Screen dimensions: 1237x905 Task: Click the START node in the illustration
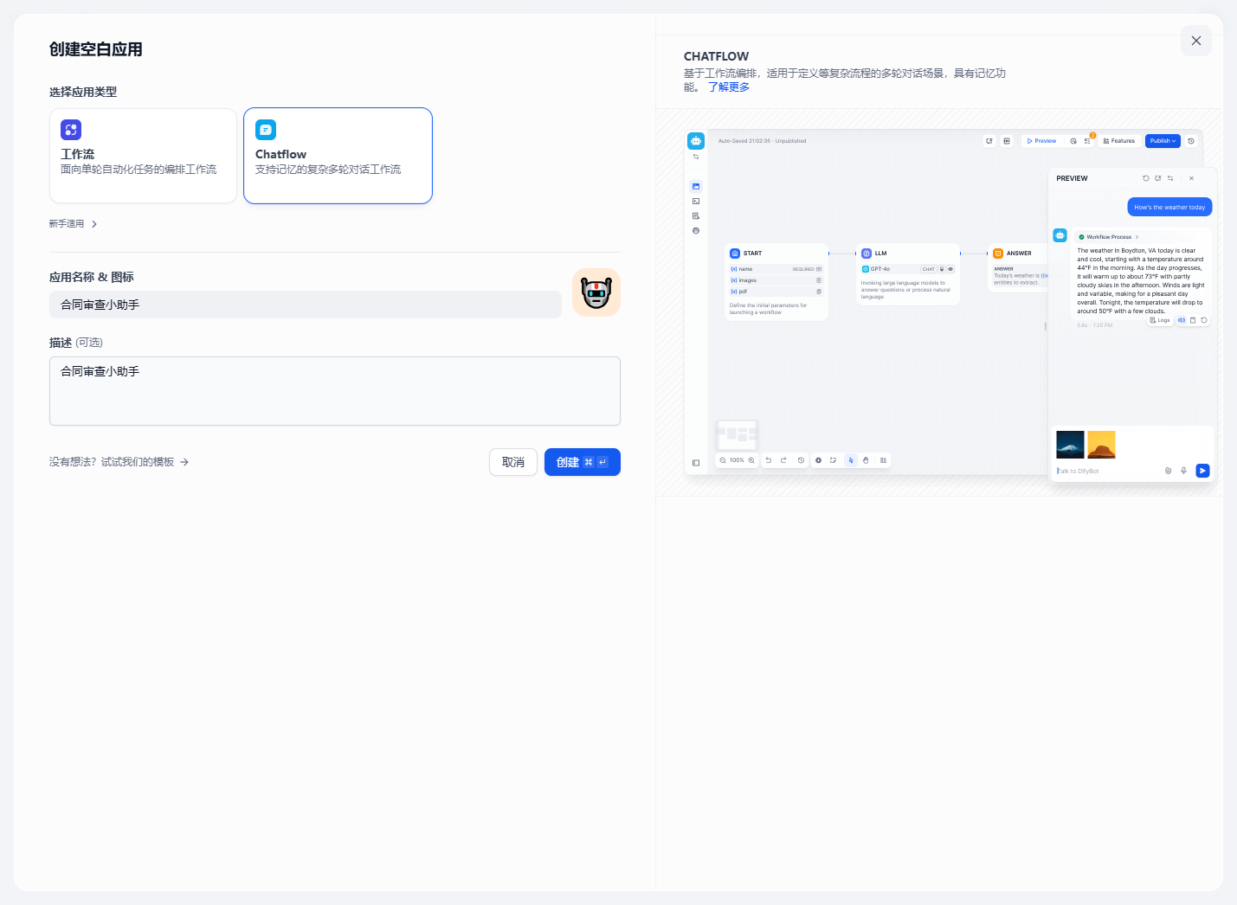pos(776,282)
